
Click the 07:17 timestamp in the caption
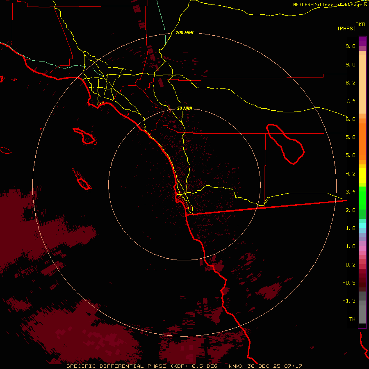(x=293, y=366)
